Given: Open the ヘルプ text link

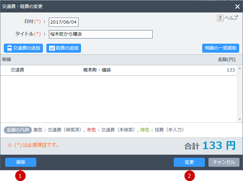Looking at the screenshot, I should [231, 18].
